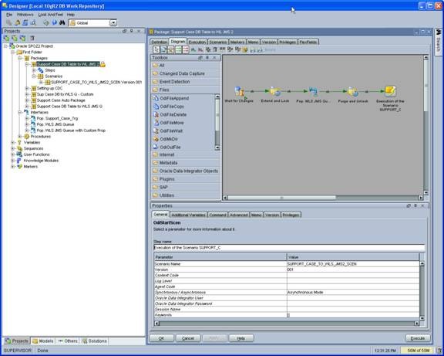Screen dimensions: 444x356
Task: Select the Asynchronous Mode value cell
Action: point(353,292)
